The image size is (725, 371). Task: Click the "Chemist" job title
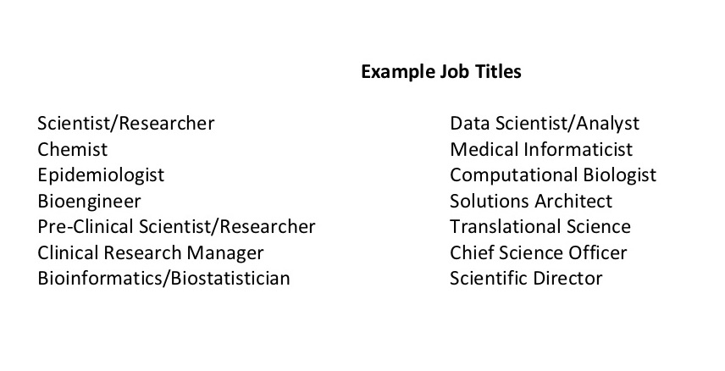(x=73, y=150)
